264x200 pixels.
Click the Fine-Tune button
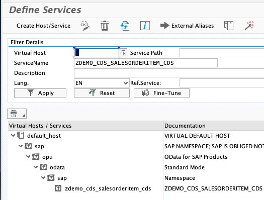pyautogui.click(x=161, y=93)
